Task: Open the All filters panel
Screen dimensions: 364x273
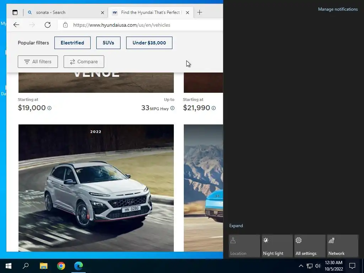Action: [x=38, y=62]
